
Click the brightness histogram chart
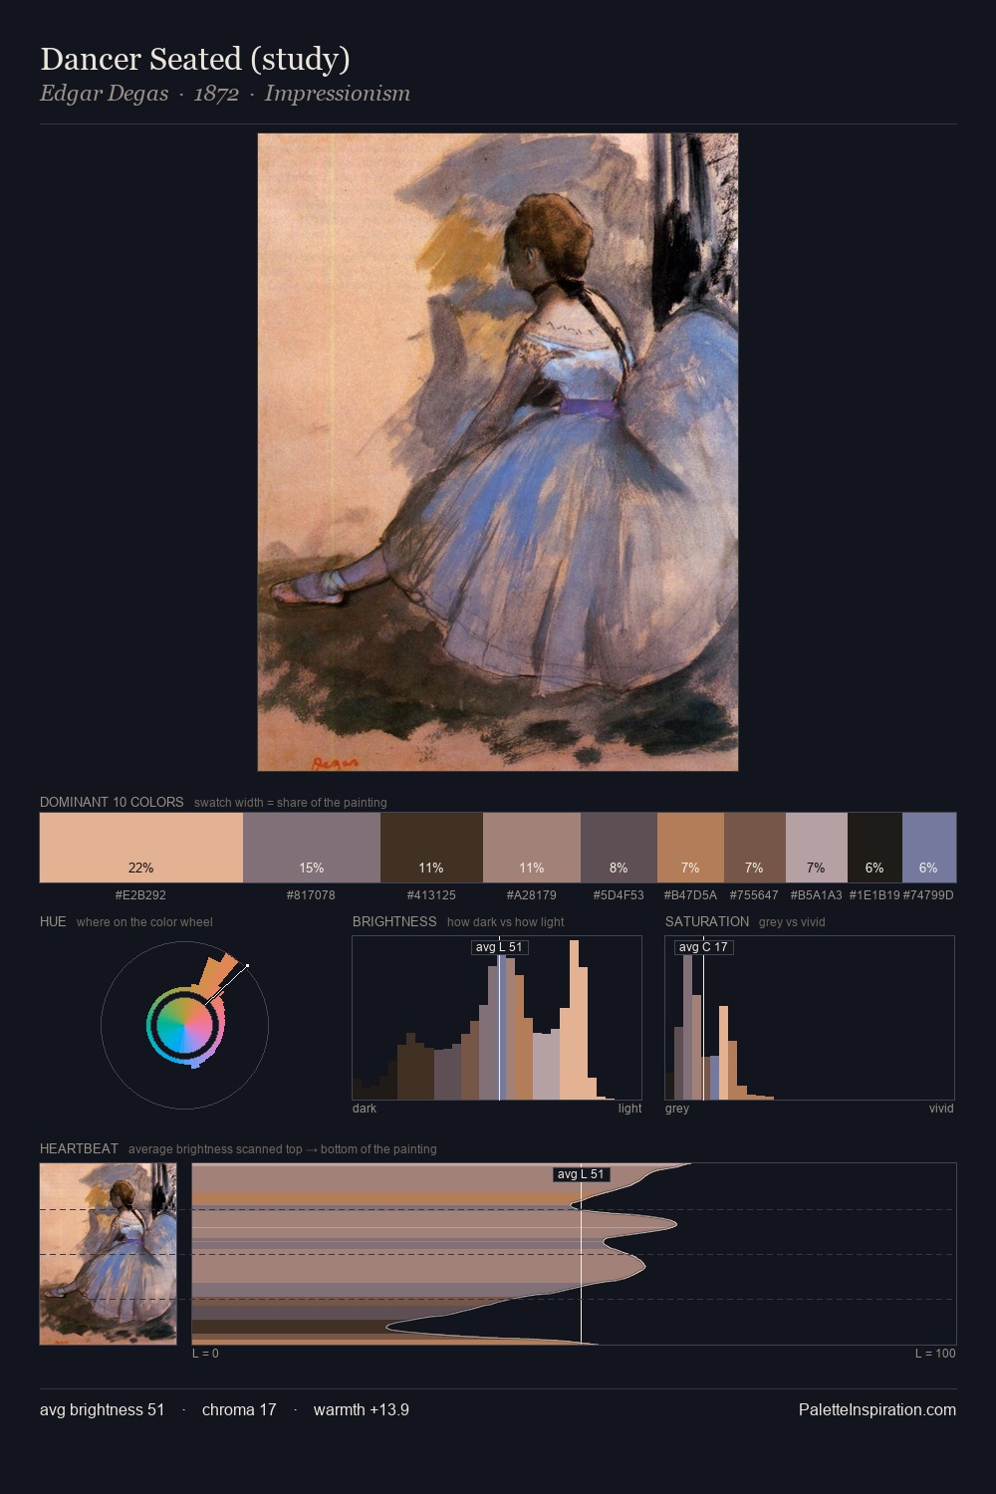pos(497,1018)
